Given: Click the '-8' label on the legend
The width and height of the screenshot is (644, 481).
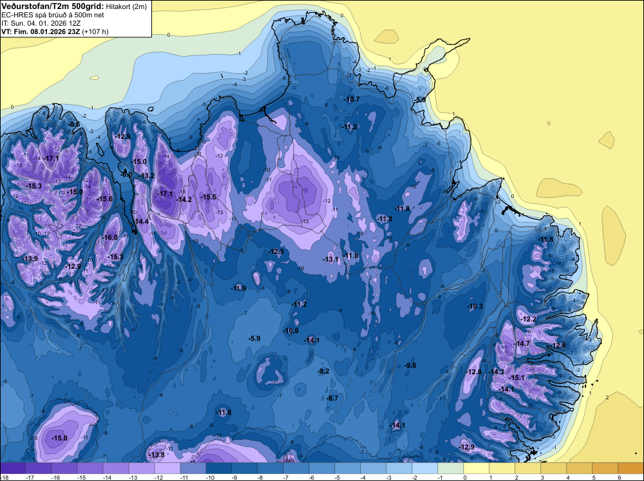Looking at the screenshot, I should (259, 477).
